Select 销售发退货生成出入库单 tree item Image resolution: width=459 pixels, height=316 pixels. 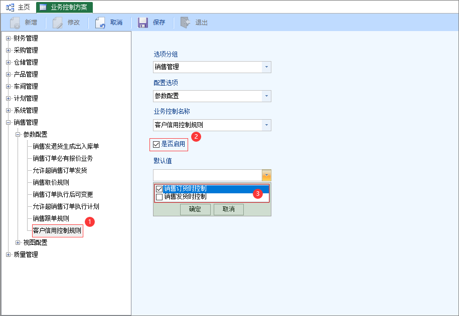point(66,146)
